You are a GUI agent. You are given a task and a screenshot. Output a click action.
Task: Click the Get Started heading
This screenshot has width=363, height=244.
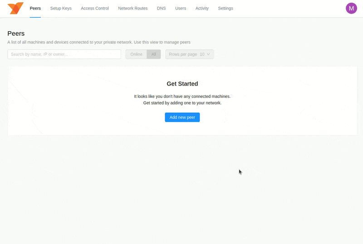(182, 84)
